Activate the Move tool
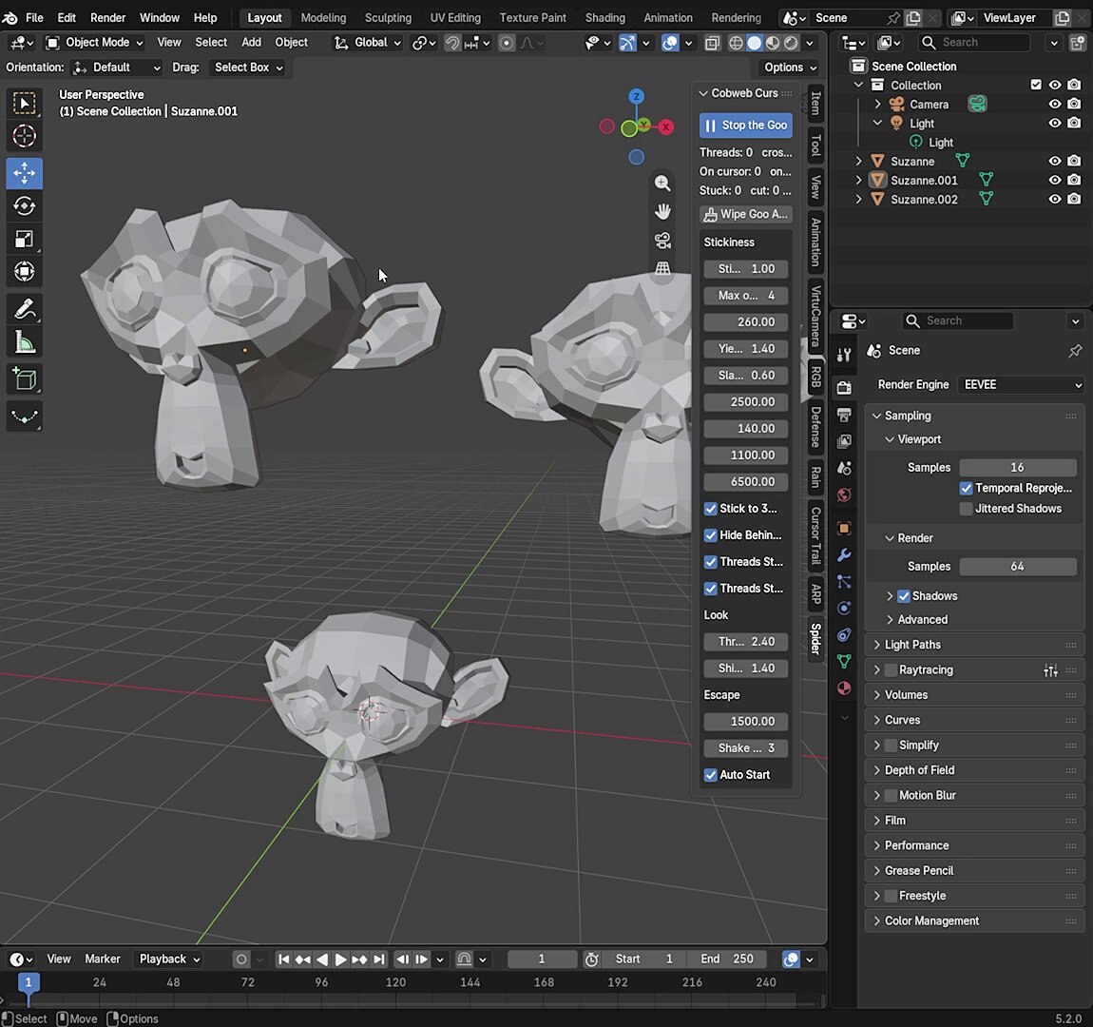The height and width of the screenshot is (1027, 1093). tap(25, 173)
